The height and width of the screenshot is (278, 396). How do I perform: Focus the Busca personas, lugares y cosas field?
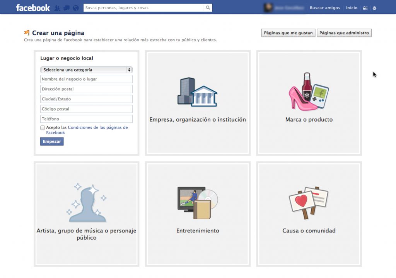click(144, 8)
